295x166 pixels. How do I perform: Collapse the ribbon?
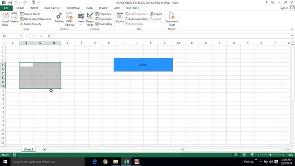[292, 29]
